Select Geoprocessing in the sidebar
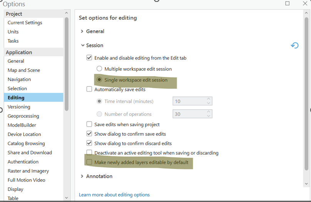Screen dimensions: 311x202 click(x=23, y=116)
